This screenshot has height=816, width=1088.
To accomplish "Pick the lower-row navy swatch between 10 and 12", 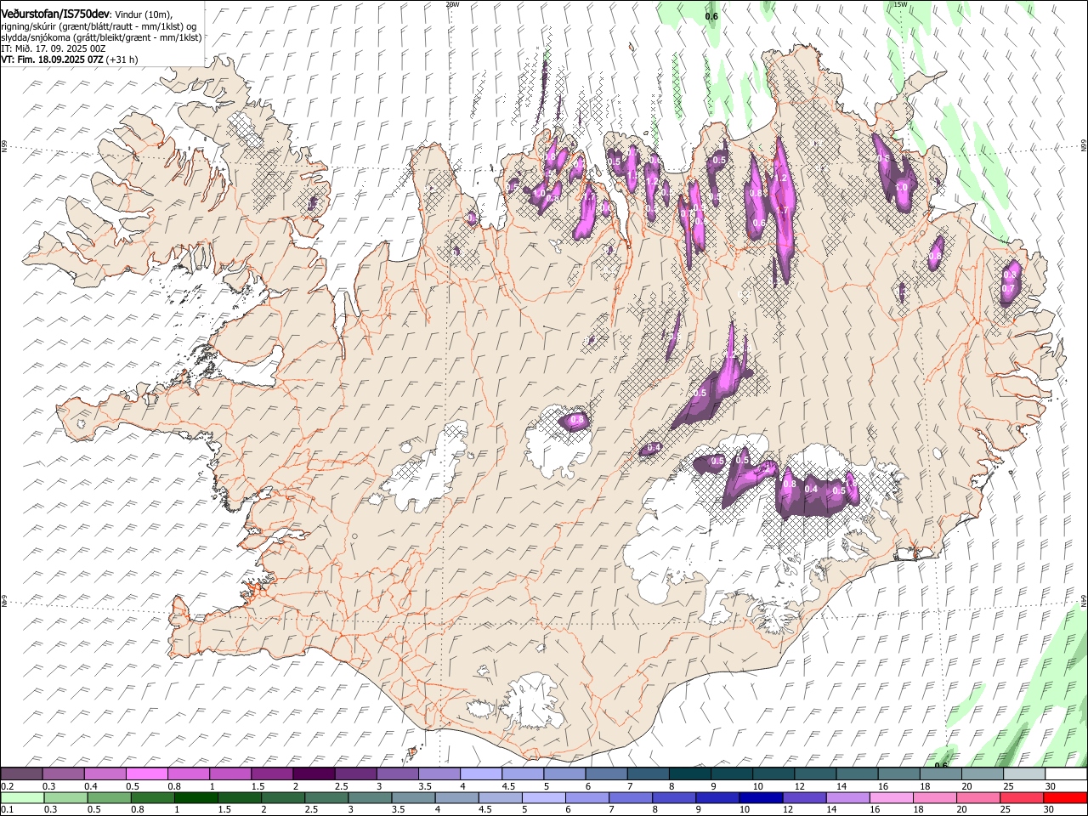I will [760, 798].
